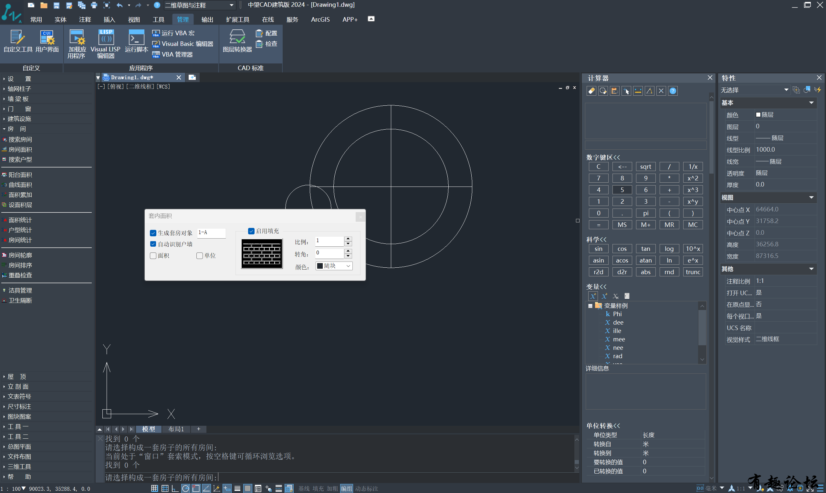Enable the 面积 checkbox
Image resolution: width=826 pixels, height=493 pixels.
click(153, 256)
